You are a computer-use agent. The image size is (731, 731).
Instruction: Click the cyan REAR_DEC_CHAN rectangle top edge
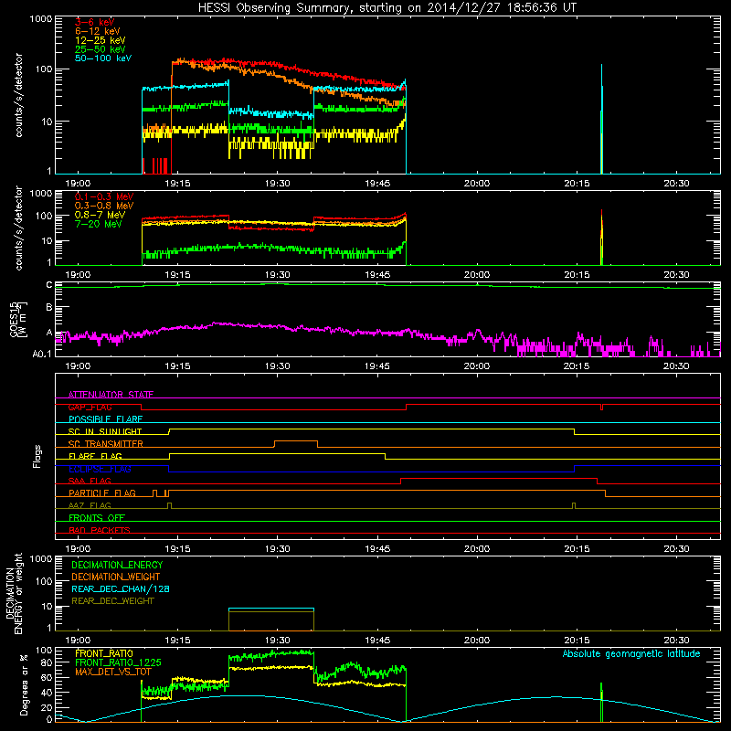point(271,609)
